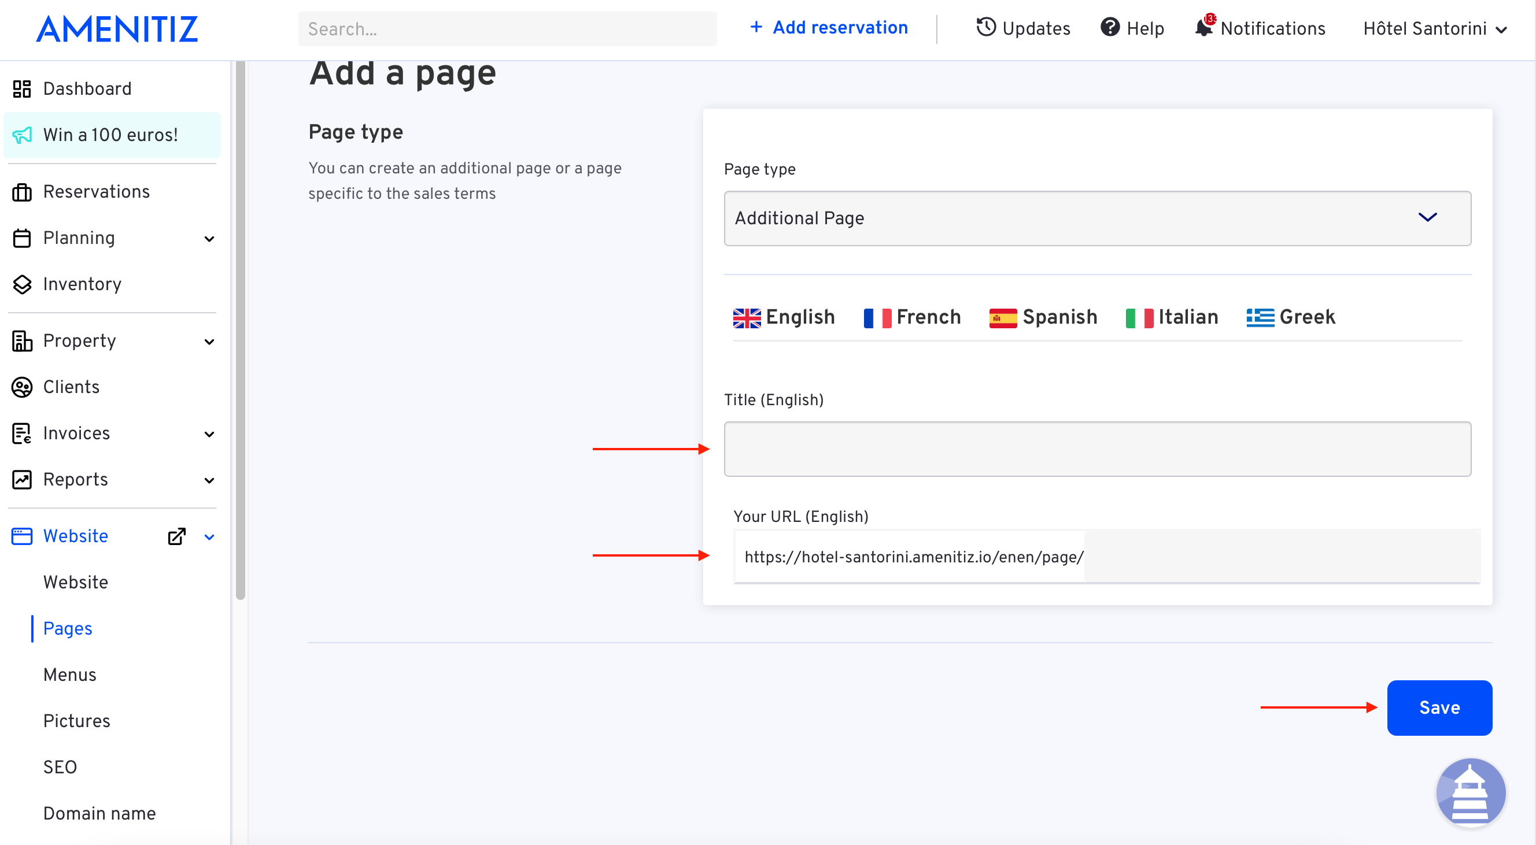The width and height of the screenshot is (1536, 845).
Task: Expand the Property submenu chevron
Action: click(x=209, y=342)
